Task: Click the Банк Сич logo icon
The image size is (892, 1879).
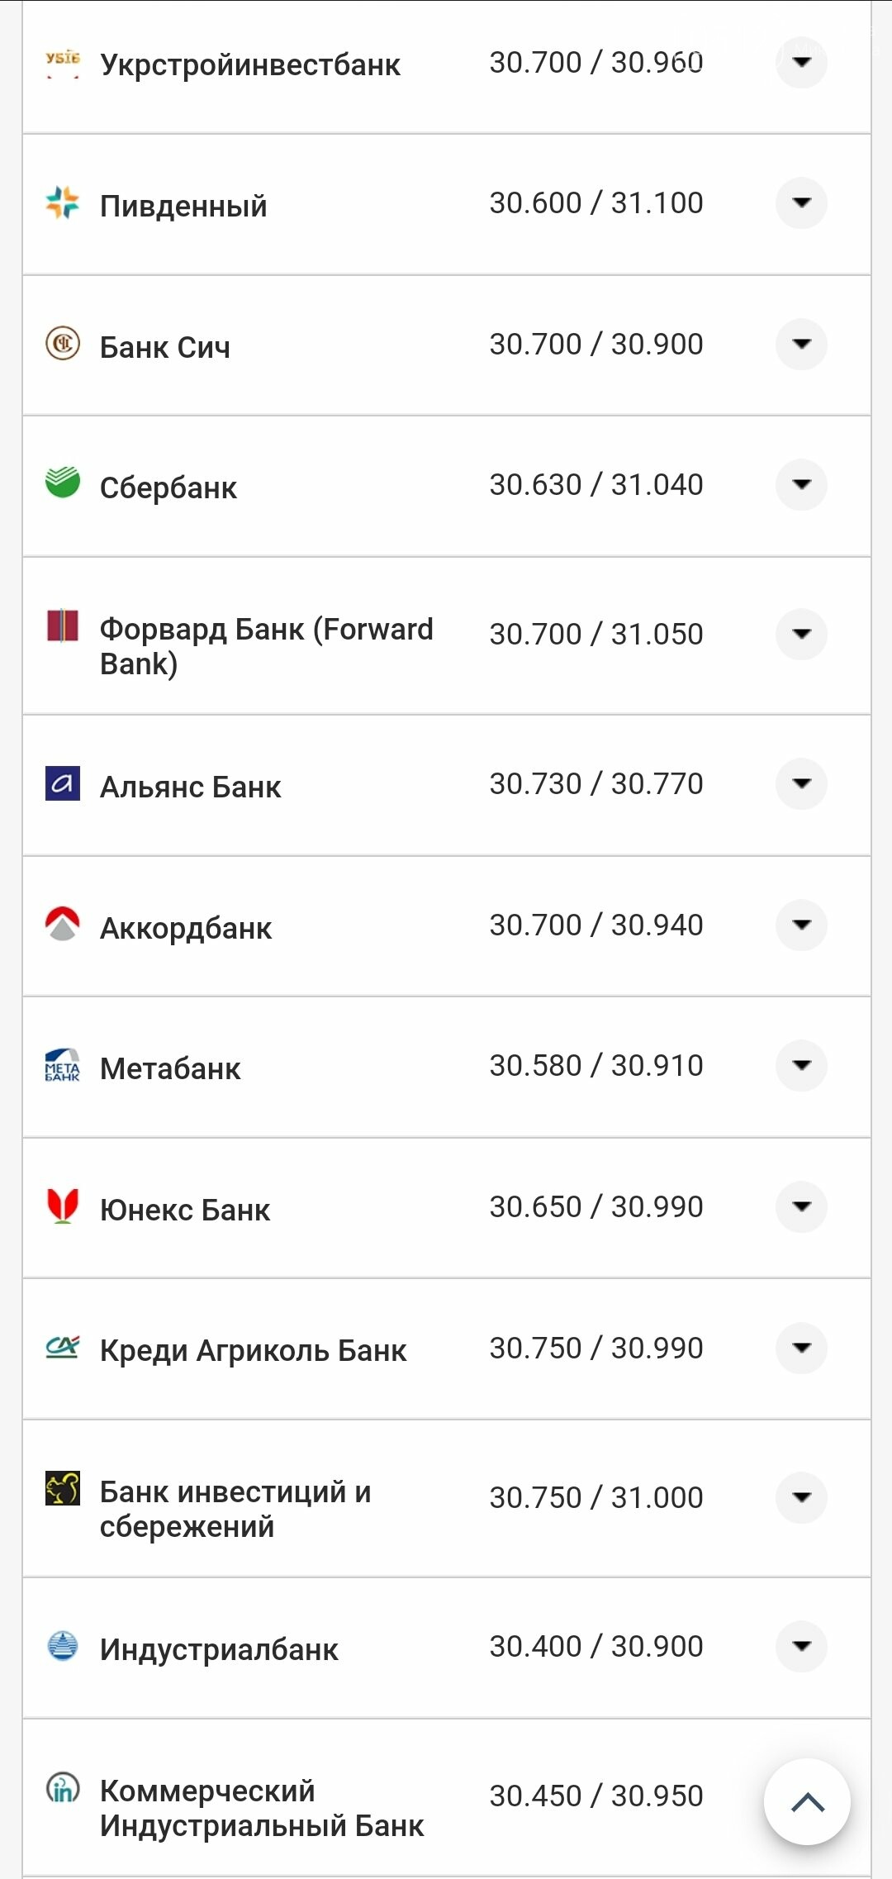Action: click(x=63, y=343)
